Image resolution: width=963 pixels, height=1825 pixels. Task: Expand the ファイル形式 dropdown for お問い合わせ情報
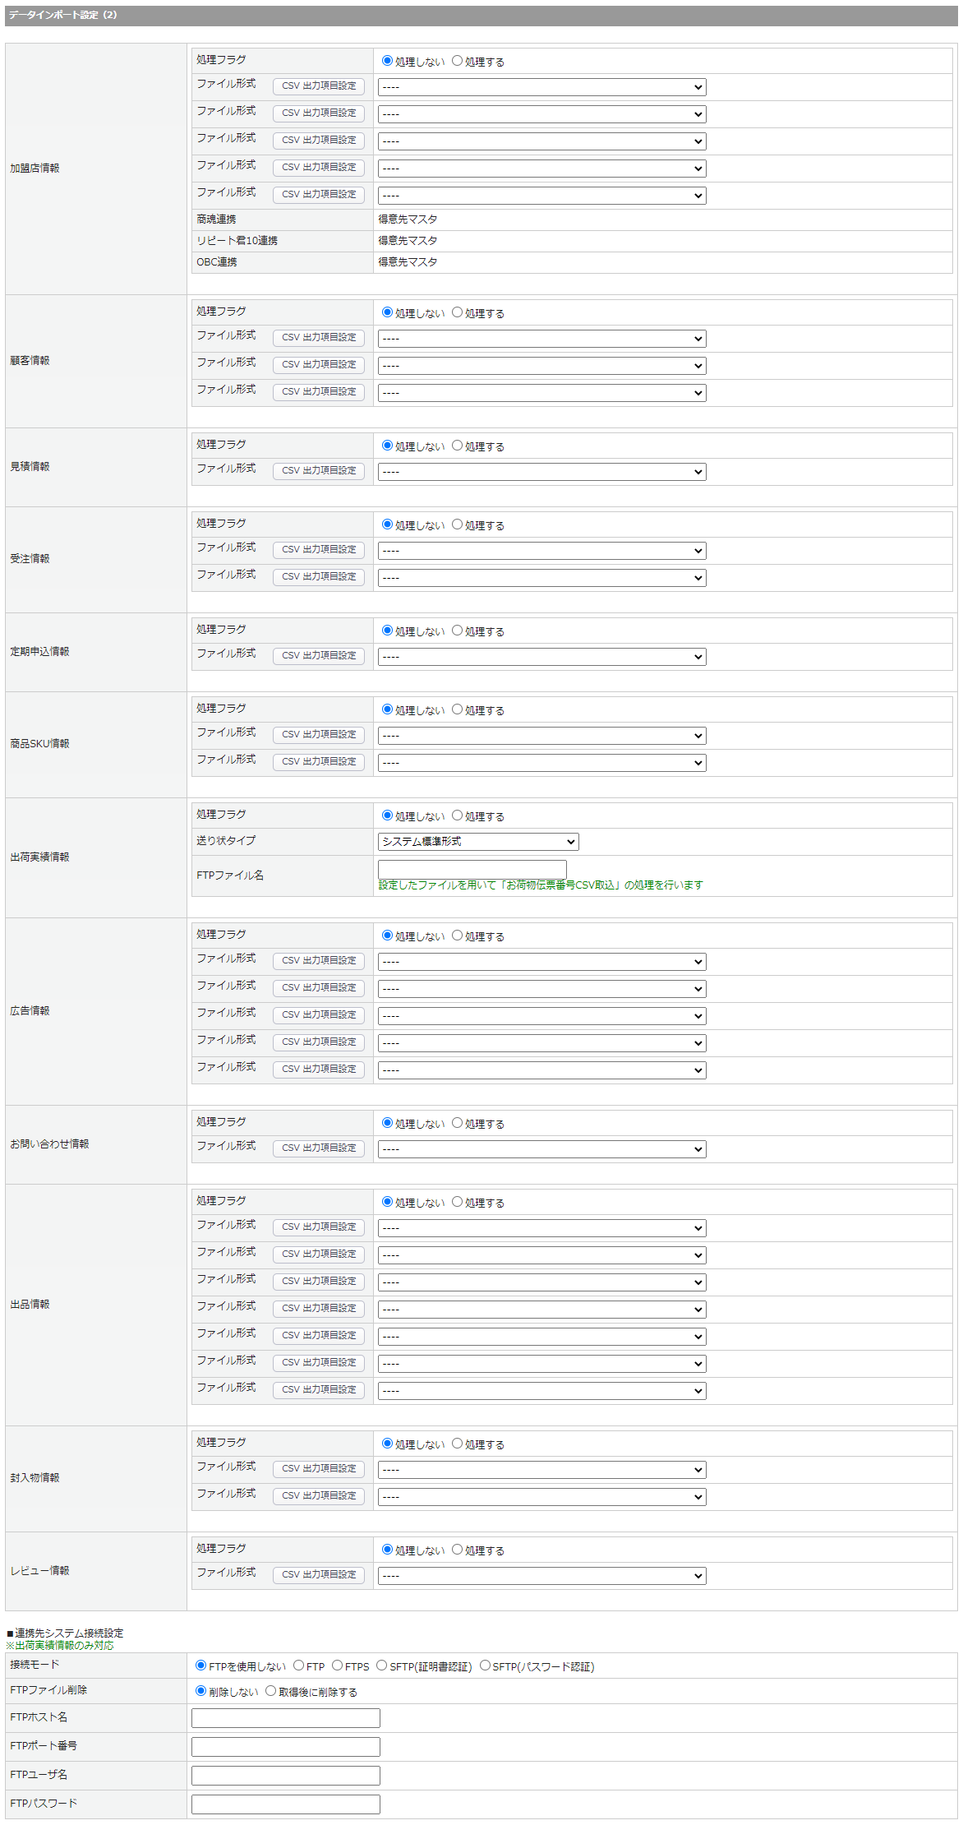[541, 1149]
